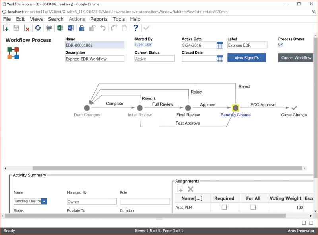318x235 pixels.
Task: Open the Active Date calendar picker
Action: coord(219,45)
